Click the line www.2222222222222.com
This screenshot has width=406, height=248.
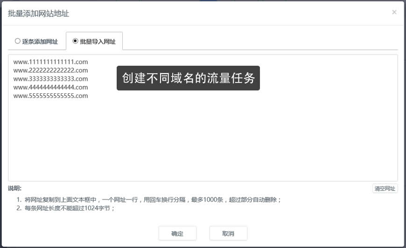point(50,70)
